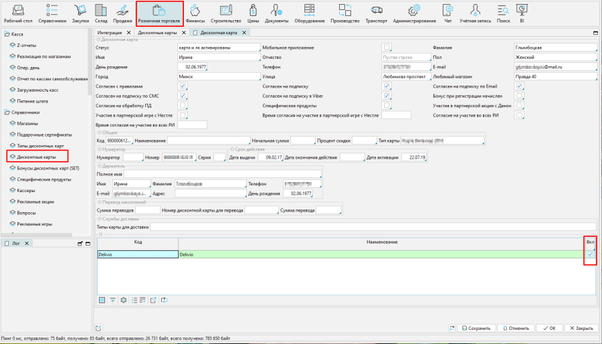Toggle the Вкл checkbox for Delivio
The image size is (602, 344).
pos(589,254)
